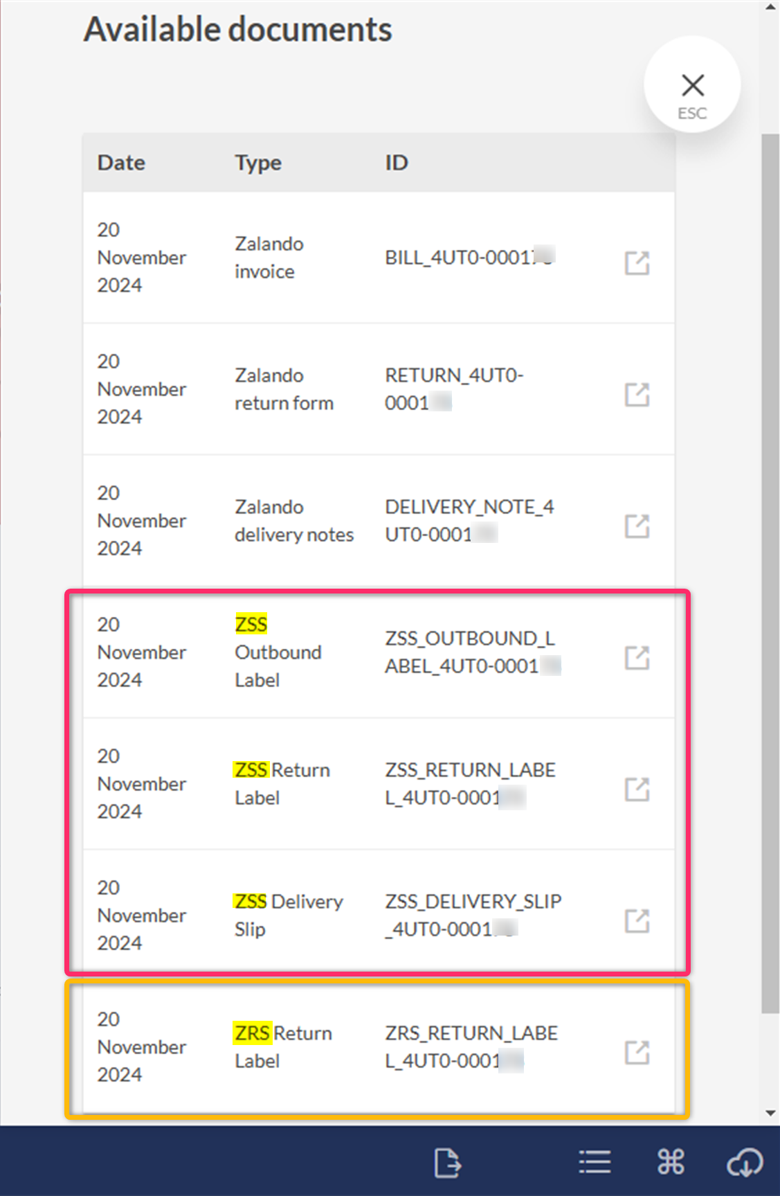Open the ZSS Outbound Label document
The height and width of the screenshot is (1196, 780).
pos(637,658)
